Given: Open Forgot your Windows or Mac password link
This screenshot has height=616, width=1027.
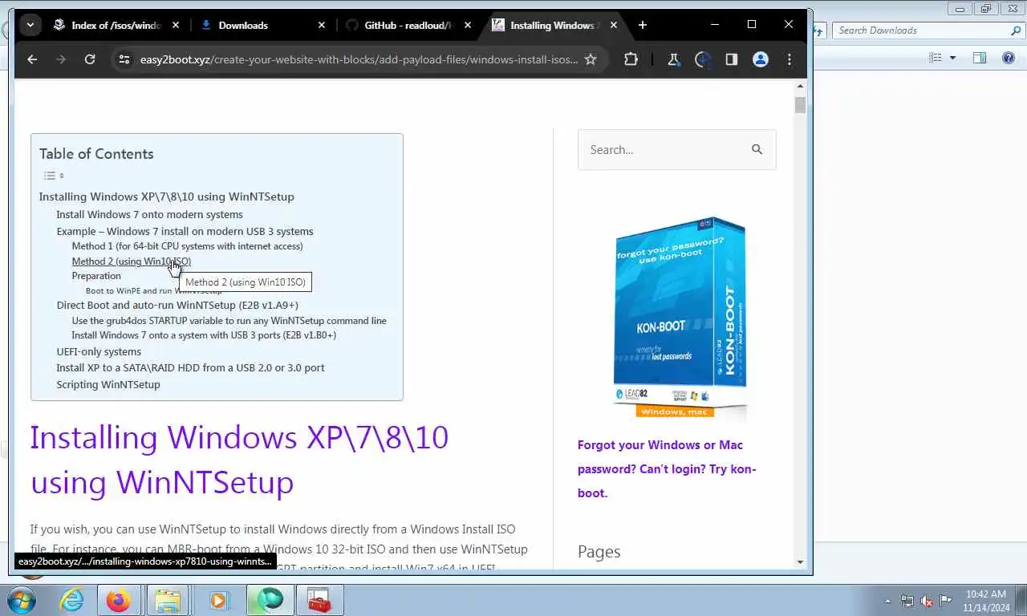Looking at the screenshot, I should coord(667,469).
